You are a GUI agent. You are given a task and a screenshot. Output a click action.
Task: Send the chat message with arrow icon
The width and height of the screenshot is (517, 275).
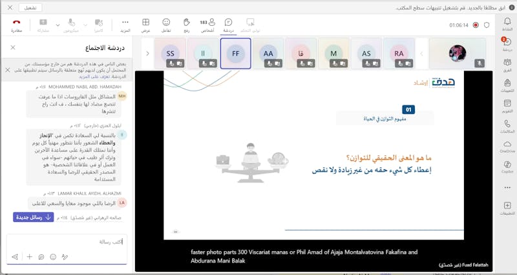(x=14, y=257)
